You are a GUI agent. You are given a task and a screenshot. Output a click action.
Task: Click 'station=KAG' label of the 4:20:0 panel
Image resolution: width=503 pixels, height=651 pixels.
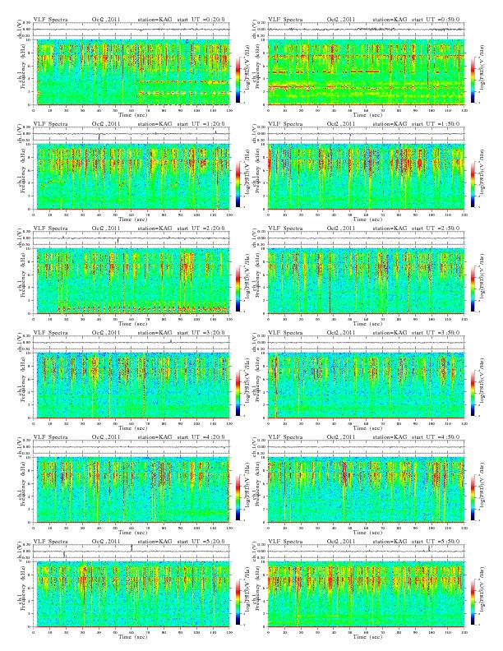point(155,437)
